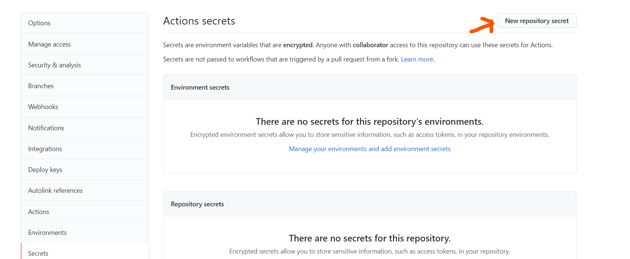Screen dimensions: 630x259
Task: Open the Environments settings
Action: [x=47, y=233]
